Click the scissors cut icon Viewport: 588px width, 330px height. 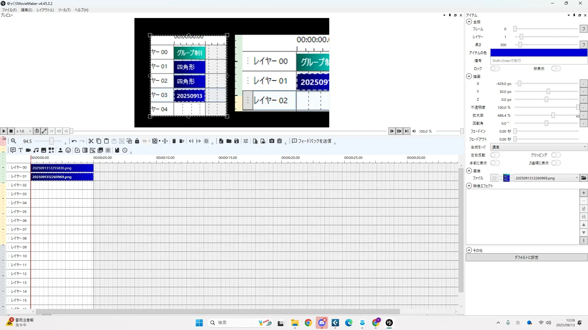tap(91, 141)
